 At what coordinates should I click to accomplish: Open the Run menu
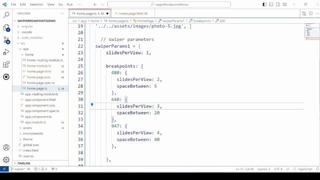[x=69, y=4]
